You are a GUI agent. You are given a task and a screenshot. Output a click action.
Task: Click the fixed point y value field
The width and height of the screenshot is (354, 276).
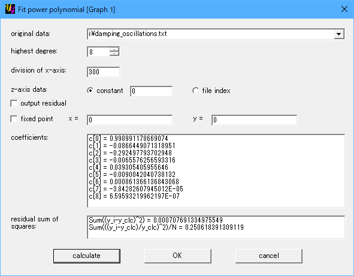point(255,120)
